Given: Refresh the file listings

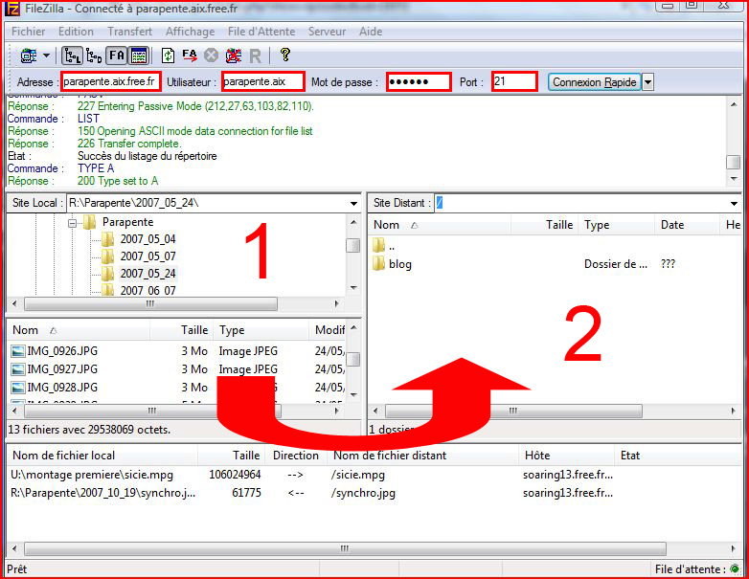Looking at the screenshot, I should point(168,56).
